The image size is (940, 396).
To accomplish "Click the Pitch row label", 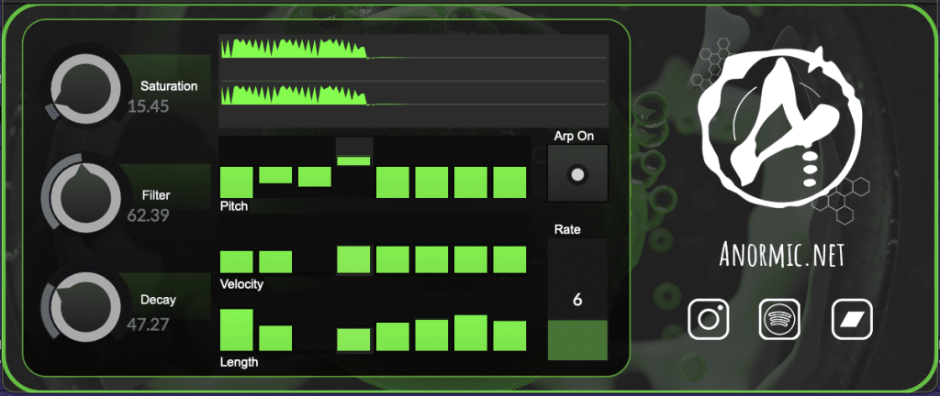I will click(234, 206).
